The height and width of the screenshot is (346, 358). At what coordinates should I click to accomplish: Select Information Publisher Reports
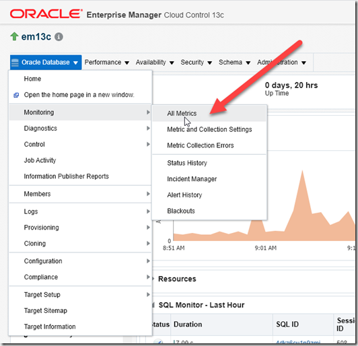tap(80, 176)
